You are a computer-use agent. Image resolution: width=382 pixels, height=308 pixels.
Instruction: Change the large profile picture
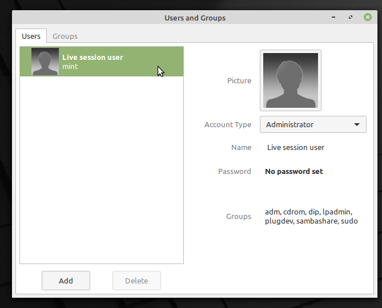(290, 80)
